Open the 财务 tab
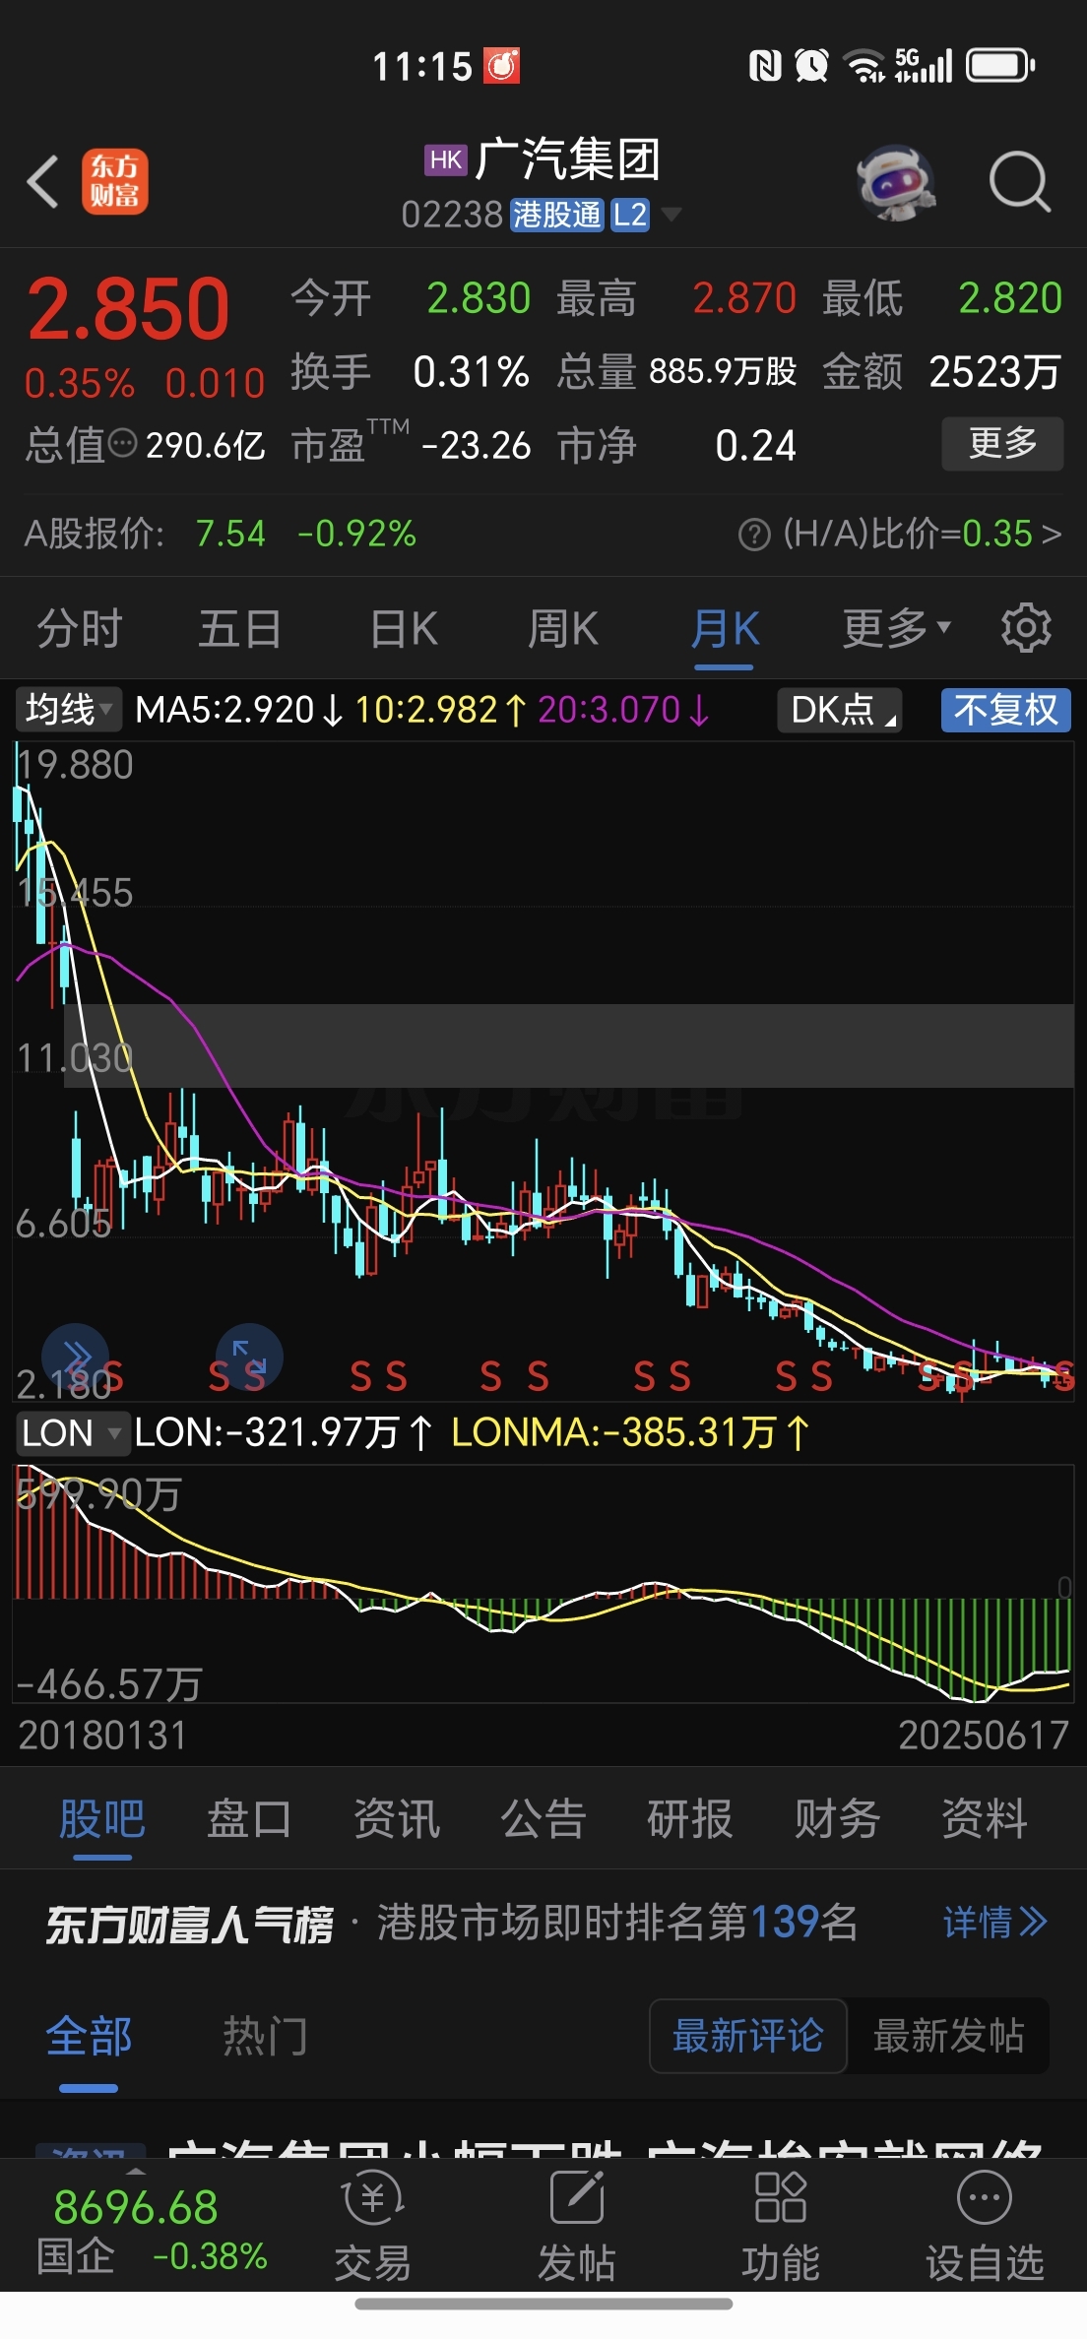This screenshot has height=2339, width=1087. coord(837,1819)
